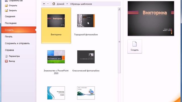The width and height of the screenshot is (182, 102).
Task: Click the Выход label
Action: tap(12, 61)
